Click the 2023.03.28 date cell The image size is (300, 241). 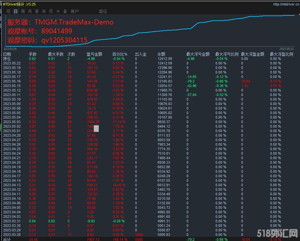(x=12, y=235)
